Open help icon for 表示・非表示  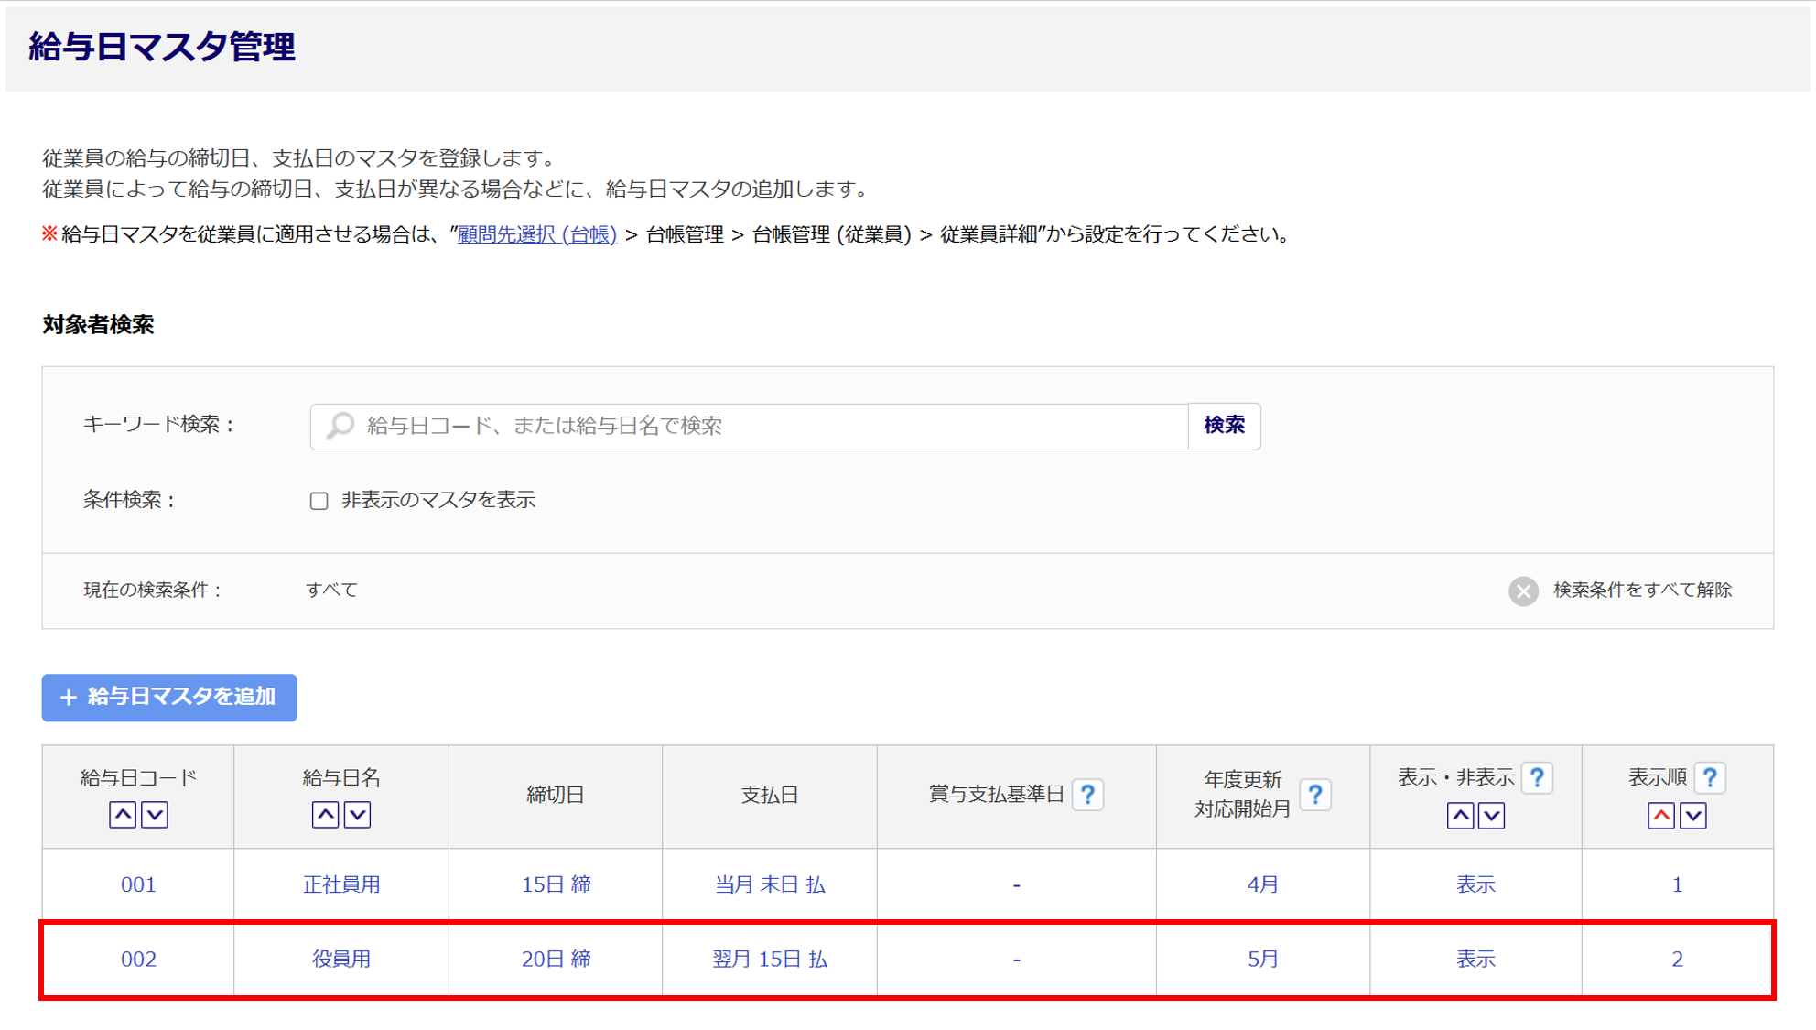tap(1537, 777)
